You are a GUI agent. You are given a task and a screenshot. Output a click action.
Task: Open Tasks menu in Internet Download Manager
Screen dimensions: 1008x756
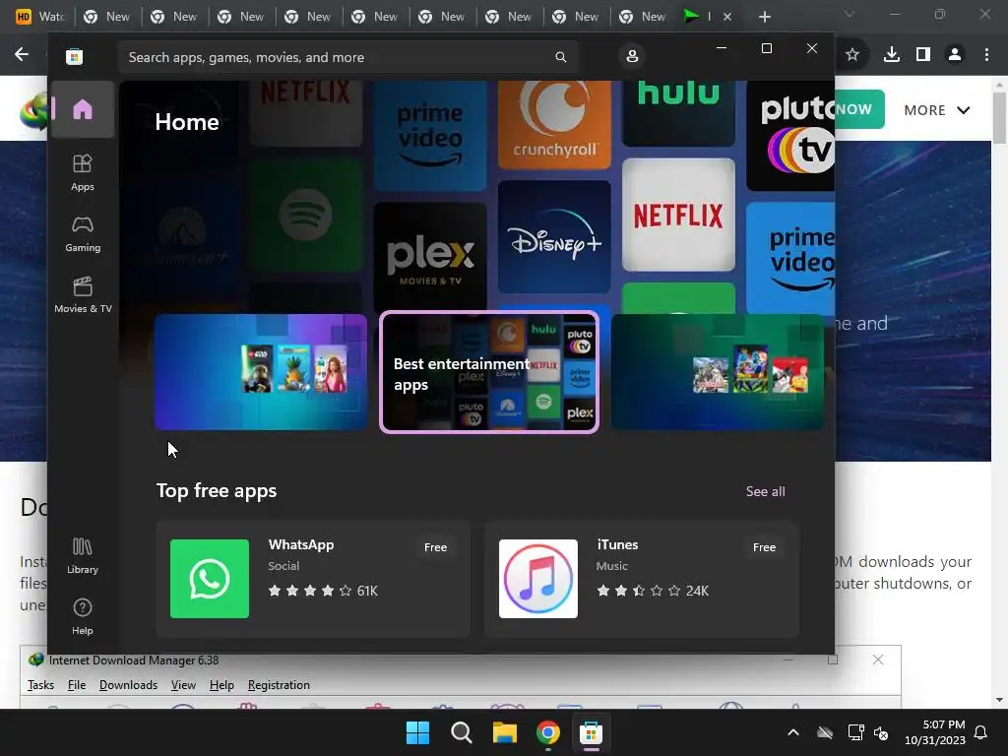pyautogui.click(x=40, y=685)
